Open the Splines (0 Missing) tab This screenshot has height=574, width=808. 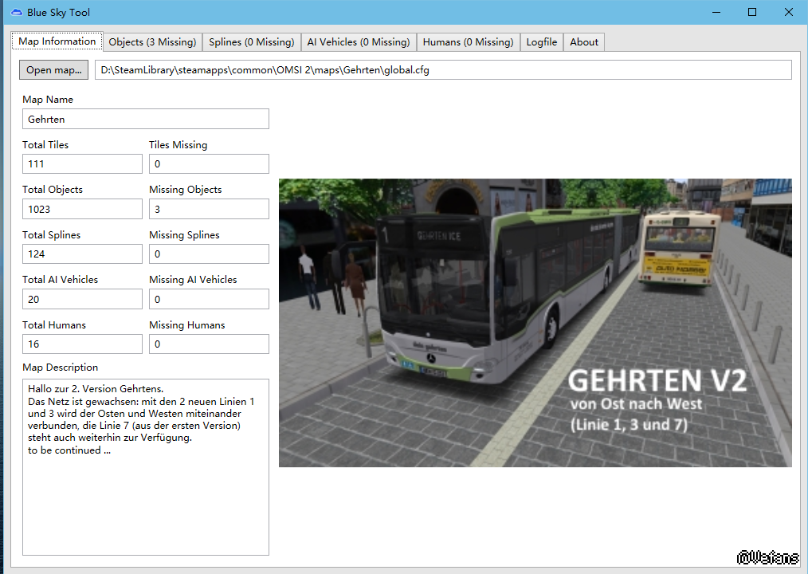(x=251, y=42)
